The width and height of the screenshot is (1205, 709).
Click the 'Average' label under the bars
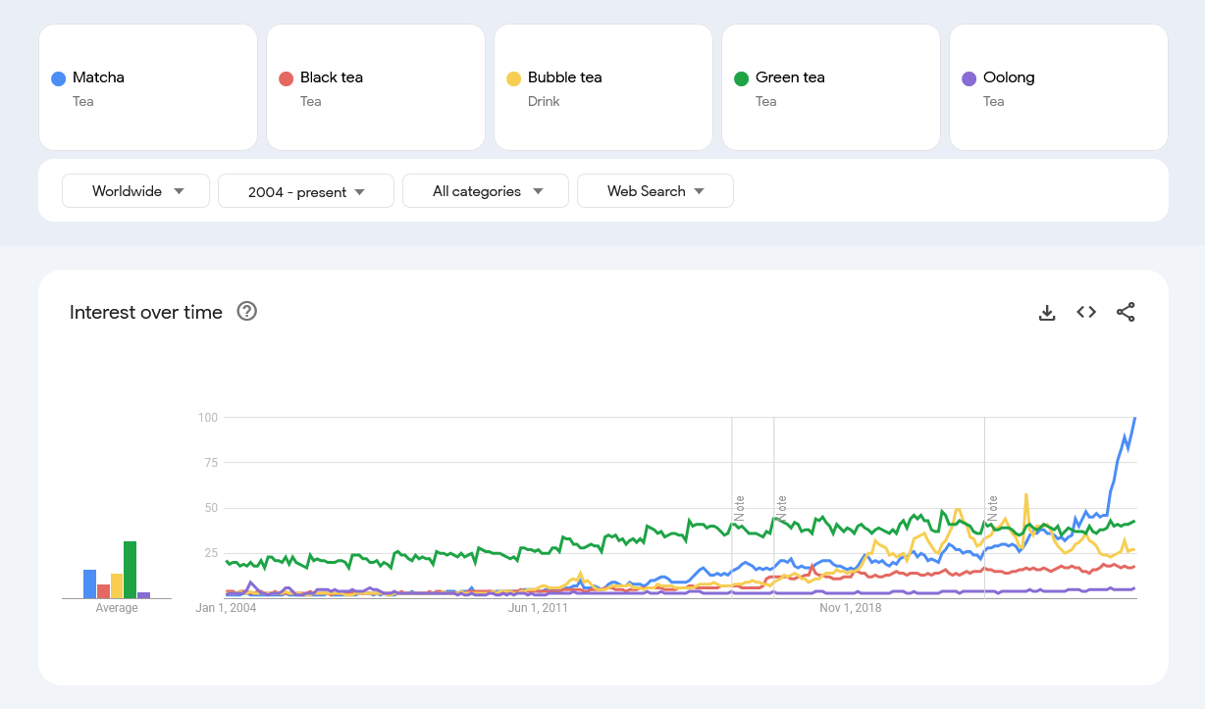click(117, 608)
